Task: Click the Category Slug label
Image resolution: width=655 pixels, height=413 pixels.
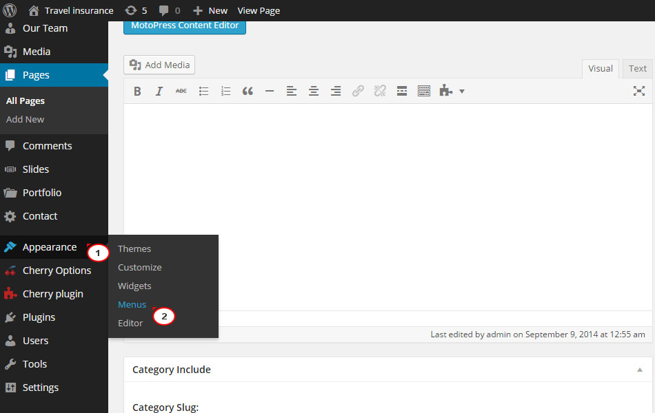Action: (165, 407)
